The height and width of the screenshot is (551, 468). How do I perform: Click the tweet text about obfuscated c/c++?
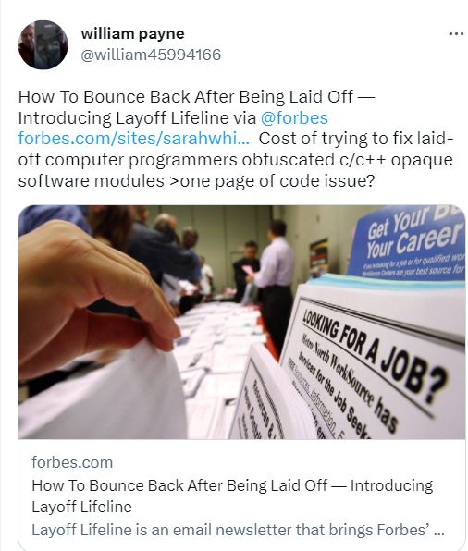point(236,160)
